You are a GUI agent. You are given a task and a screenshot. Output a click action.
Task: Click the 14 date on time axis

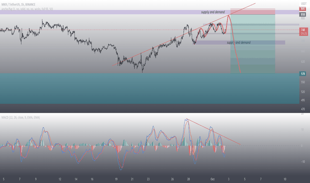click(76, 179)
